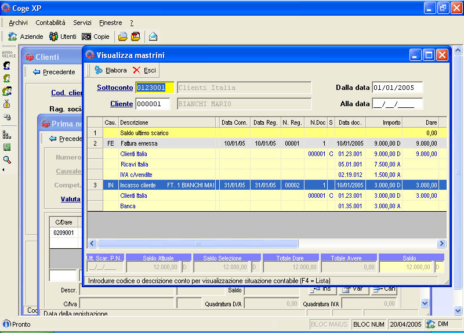This screenshot has width=464, height=333.
Task: Click the 01.35.001 account code cell
Action: click(350, 206)
